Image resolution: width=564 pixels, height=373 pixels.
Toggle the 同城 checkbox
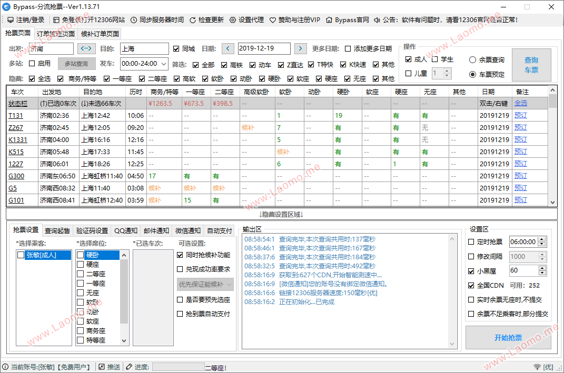(x=176, y=49)
